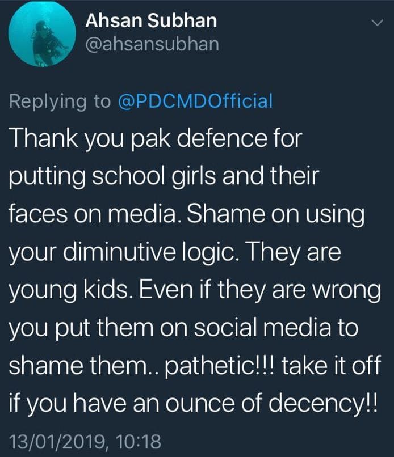Click the line 'putting school girls and their'
This screenshot has height=457, width=394.
[x=164, y=176]
